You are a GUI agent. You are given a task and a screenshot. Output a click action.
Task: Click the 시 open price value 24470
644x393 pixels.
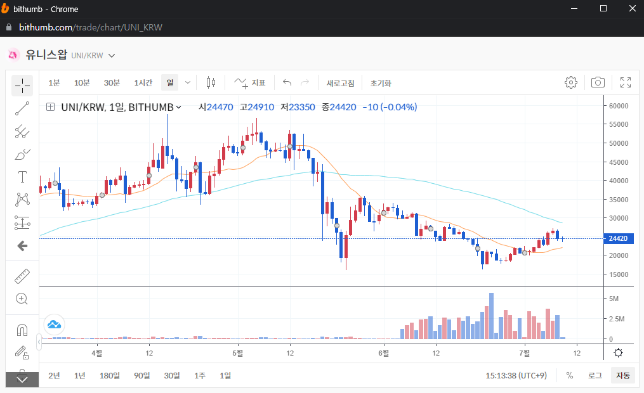click(220, 107)
